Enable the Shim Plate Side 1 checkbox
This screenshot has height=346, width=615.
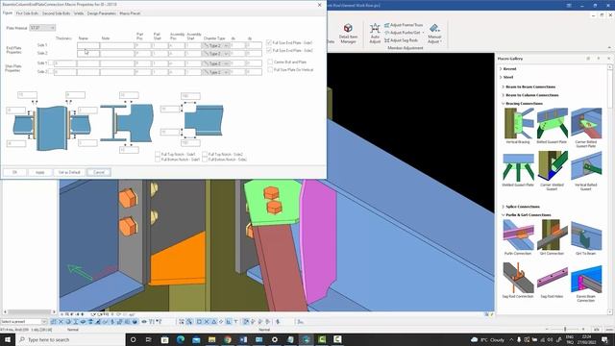(51, 62)
